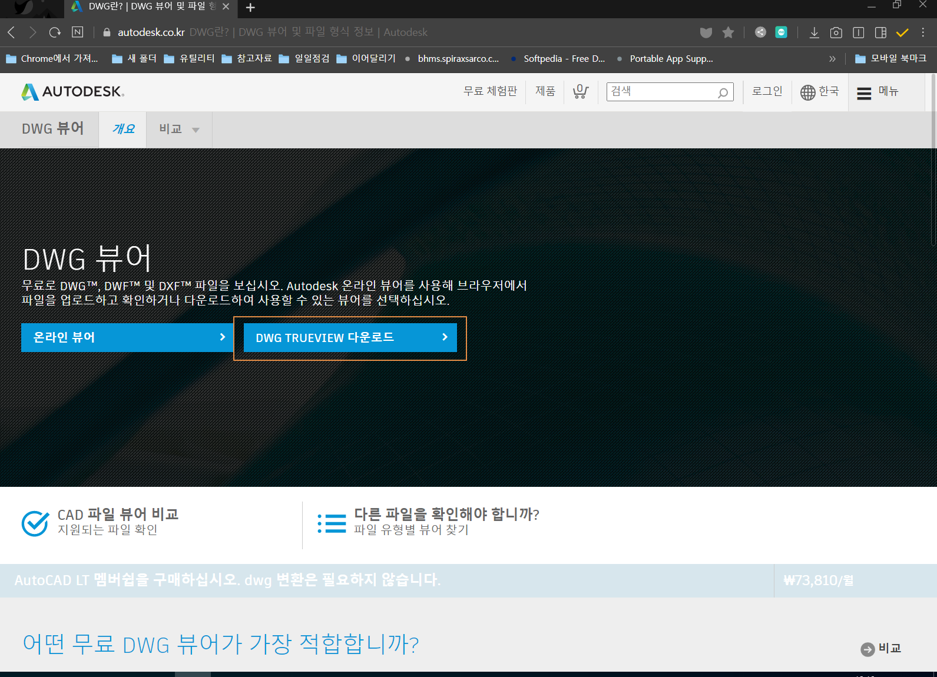Toggle the dual-page view icon
The width and height of the screenshot is (937, 677).
(x=859, y=32)
